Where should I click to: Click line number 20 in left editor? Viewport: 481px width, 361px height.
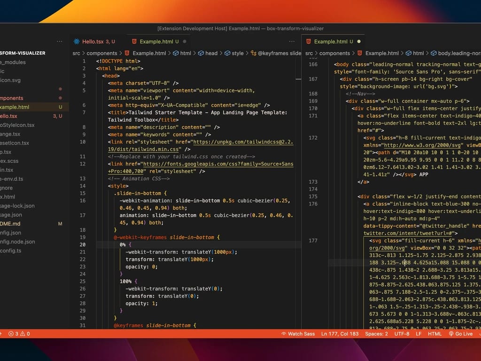(x=83, y=244)
